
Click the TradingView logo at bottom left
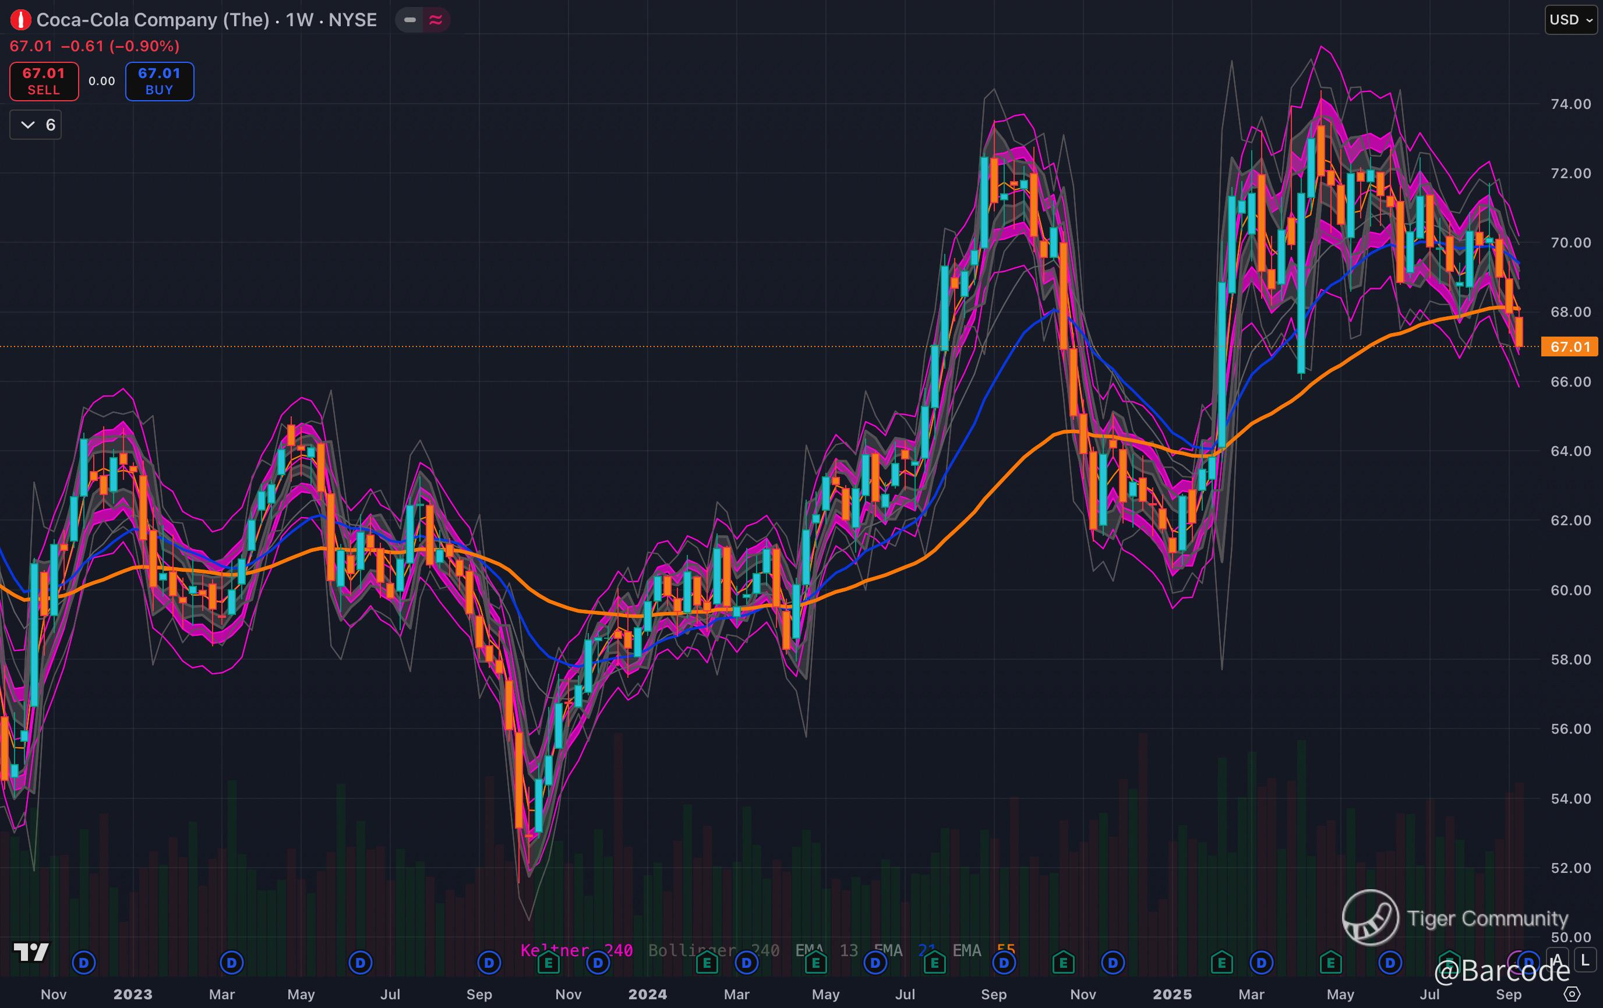pos(31,952)
